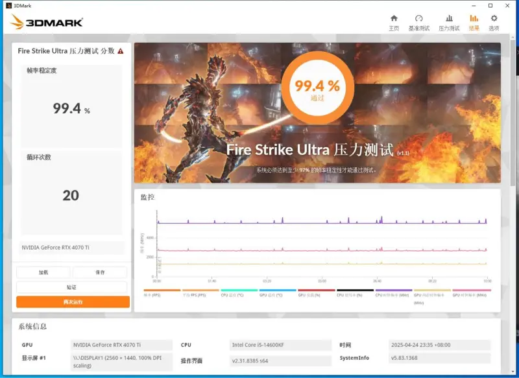Toggle the 平均 FPS legend entry
This screenshot has height=378, width=519.
click(x=200, y=293)
